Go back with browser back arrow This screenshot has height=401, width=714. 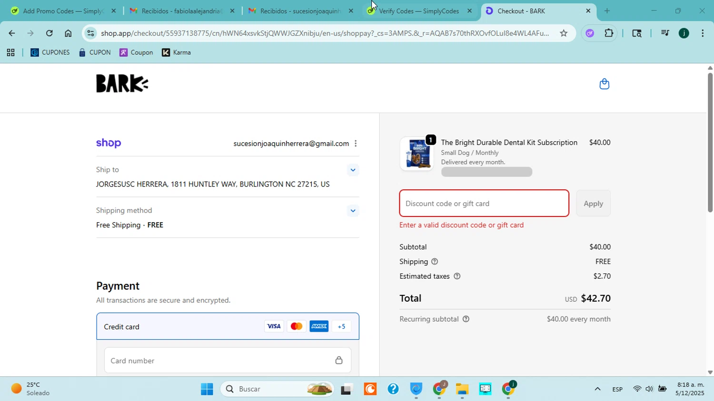click(11, 33)
